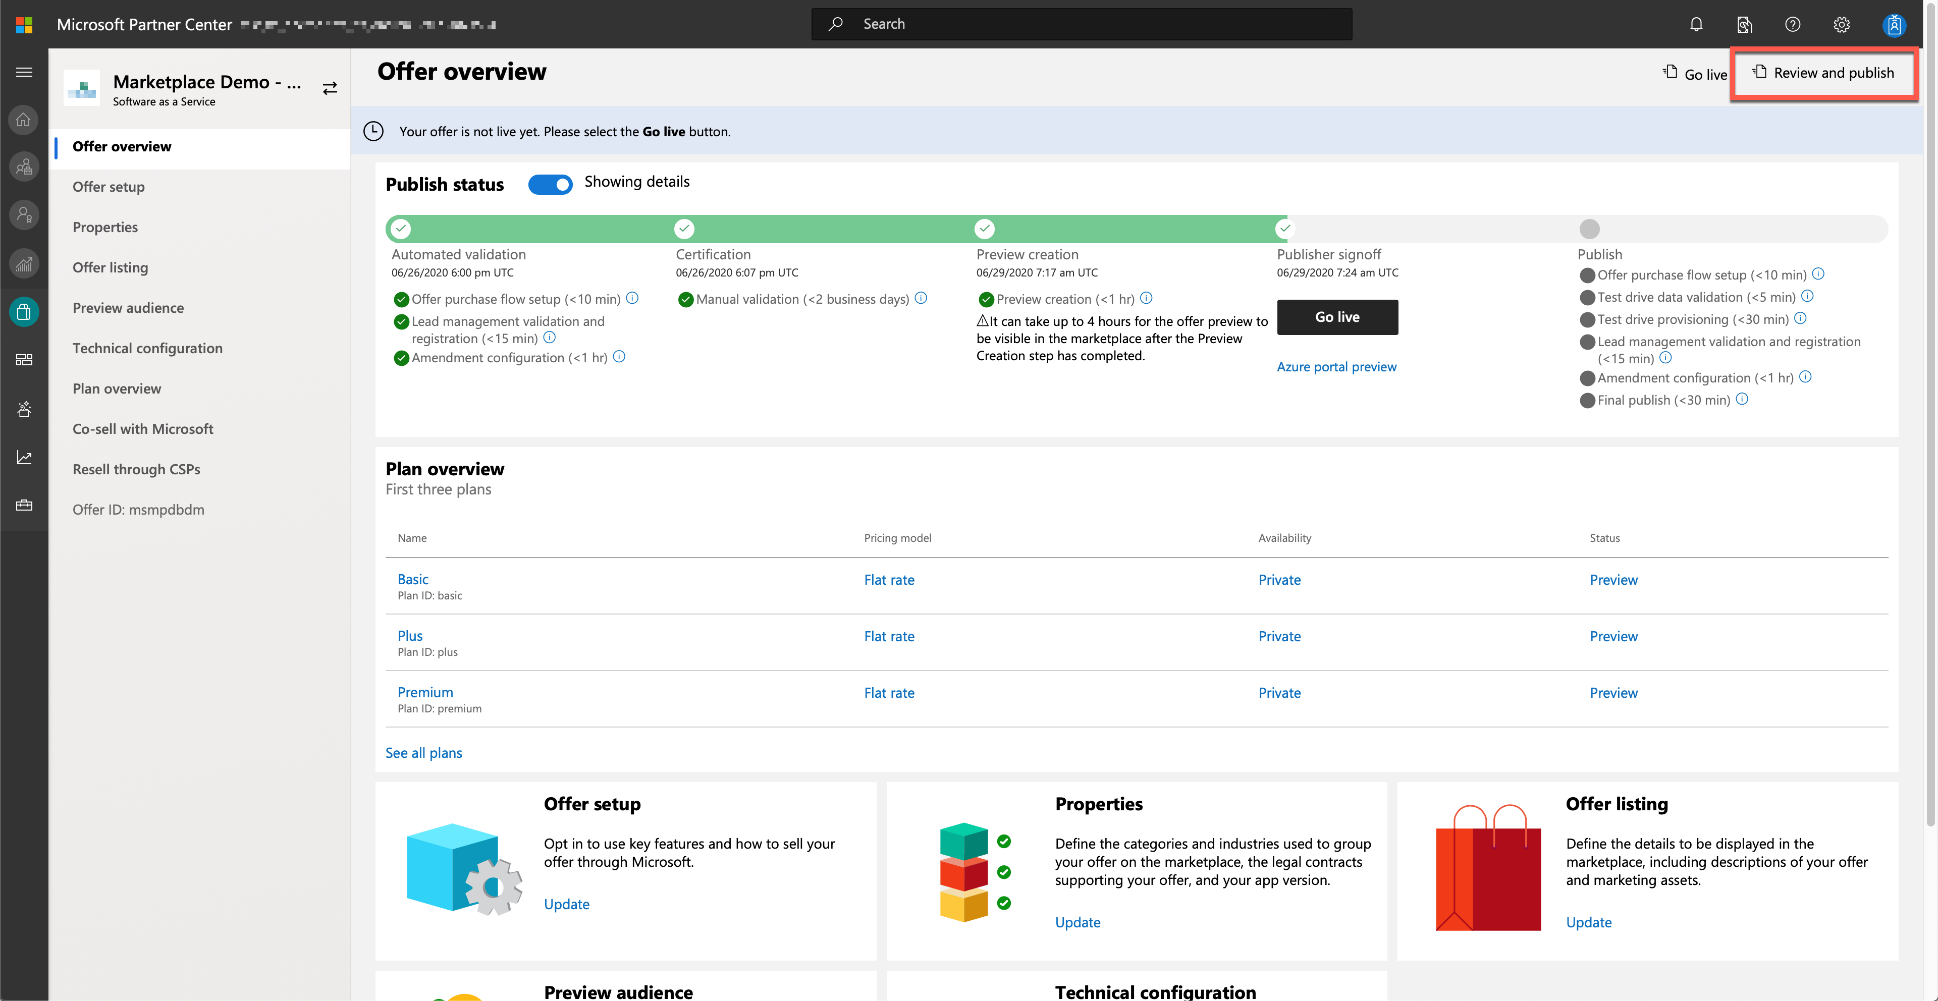Open the Commercial Marketplace bag icon

24,311
